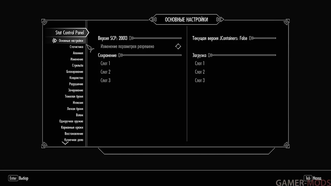Open the Легкая броня skill page
The width and height of the screenshot is (331, 186).
click(75, 109)
